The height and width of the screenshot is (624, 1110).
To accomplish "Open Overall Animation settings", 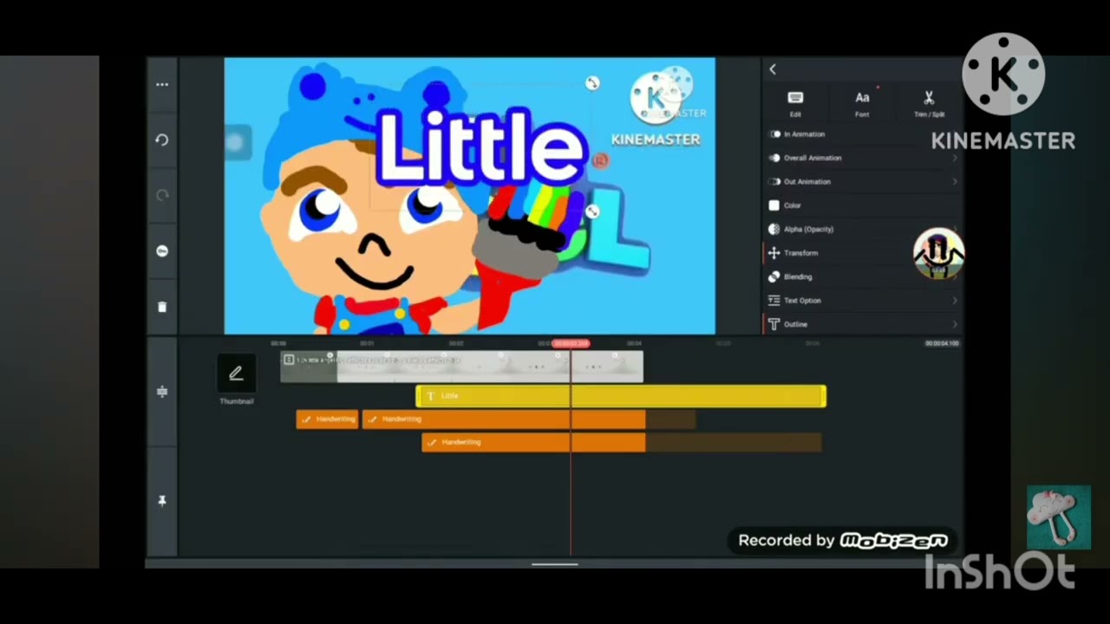I will pos(862,158).
